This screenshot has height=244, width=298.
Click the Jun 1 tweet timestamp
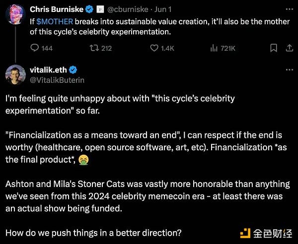163,9
